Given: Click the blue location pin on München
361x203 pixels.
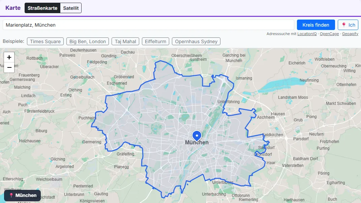Looking at the screenshot, I should (197, 136).
